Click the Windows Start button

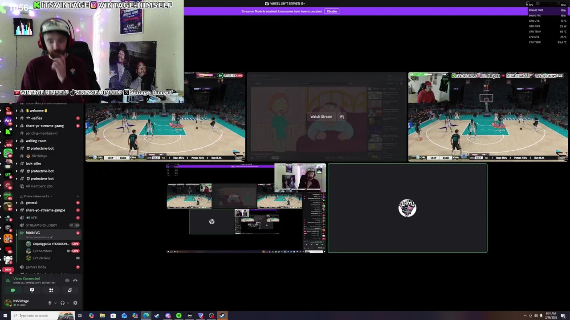coord(5,316)
